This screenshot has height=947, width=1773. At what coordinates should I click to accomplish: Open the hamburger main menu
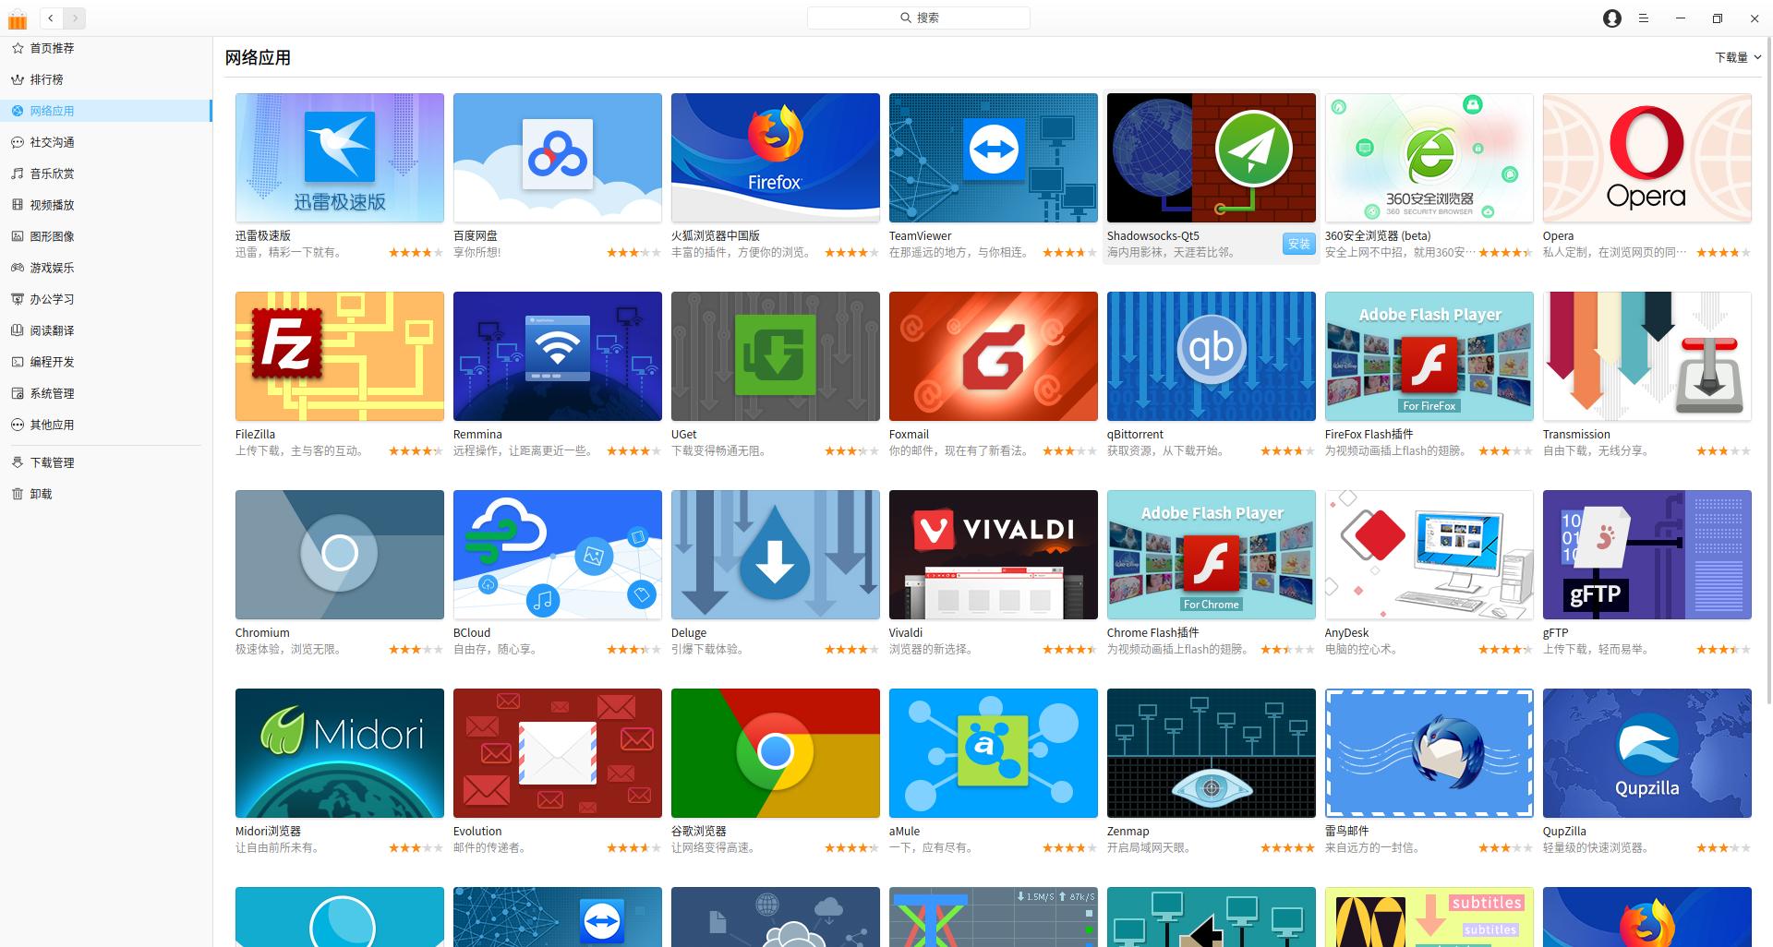pyautogui.click(x=1644, y=18)
